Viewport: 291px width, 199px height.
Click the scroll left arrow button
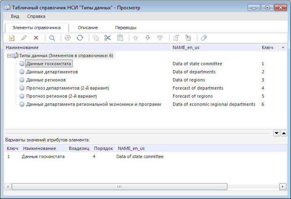(8, 186)
